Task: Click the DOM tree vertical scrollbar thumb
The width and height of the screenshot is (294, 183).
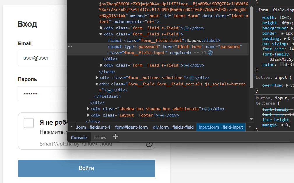Action: [x=251, y=47]
